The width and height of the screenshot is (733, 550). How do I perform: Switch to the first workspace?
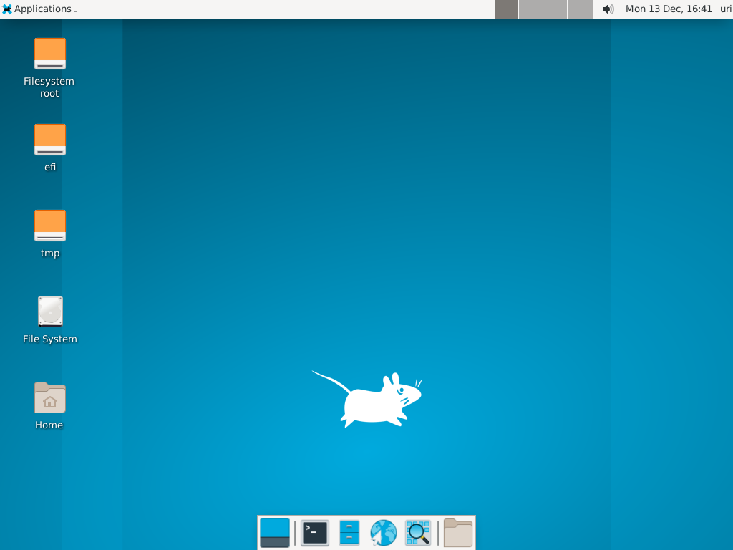(506, 9)
